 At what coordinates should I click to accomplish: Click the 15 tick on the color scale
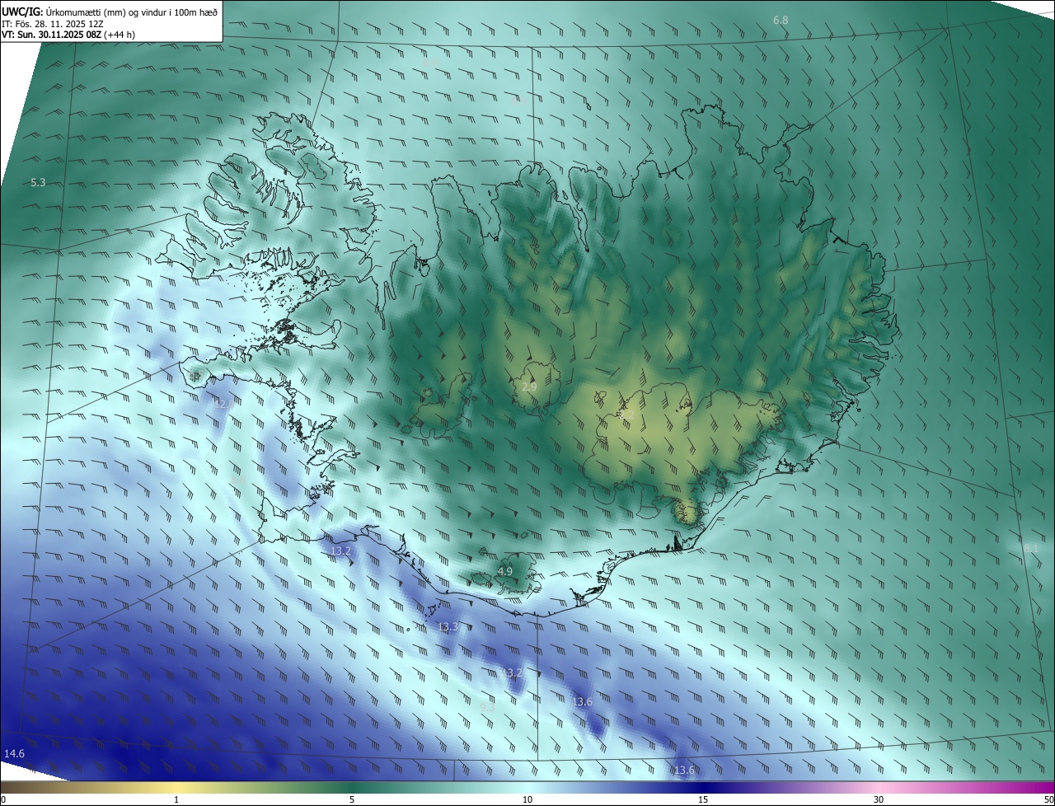point(703,799)
